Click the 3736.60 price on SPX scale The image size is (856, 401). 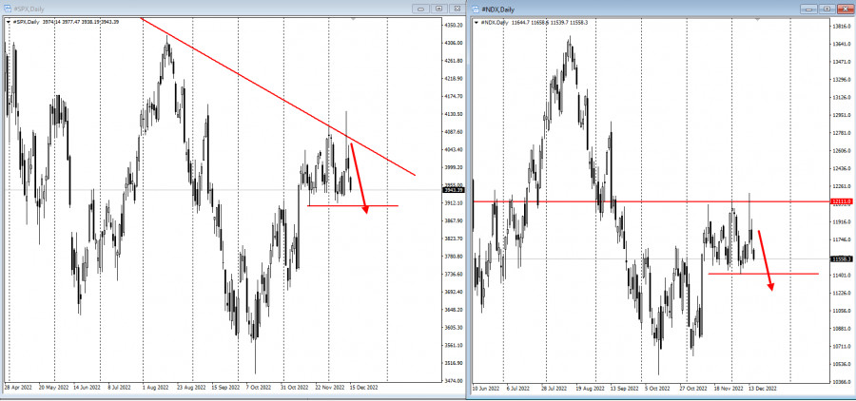(455, 274)
